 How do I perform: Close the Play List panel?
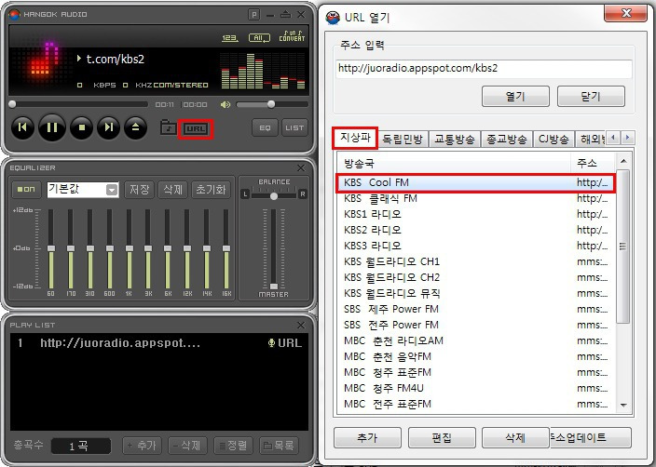tap(301, 325)
